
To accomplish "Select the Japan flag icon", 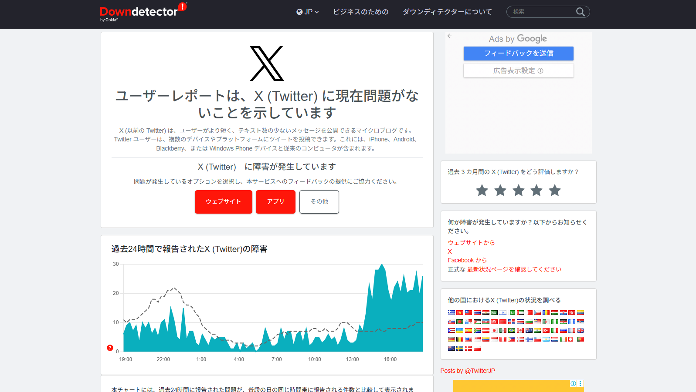I will [494, 331].
